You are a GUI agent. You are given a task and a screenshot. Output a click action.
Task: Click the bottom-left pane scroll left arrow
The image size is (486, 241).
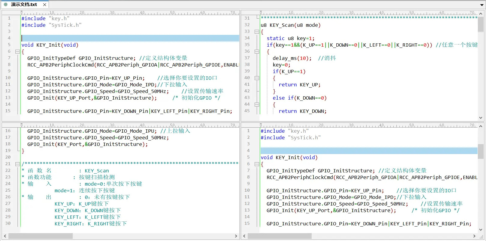(5, 236)
